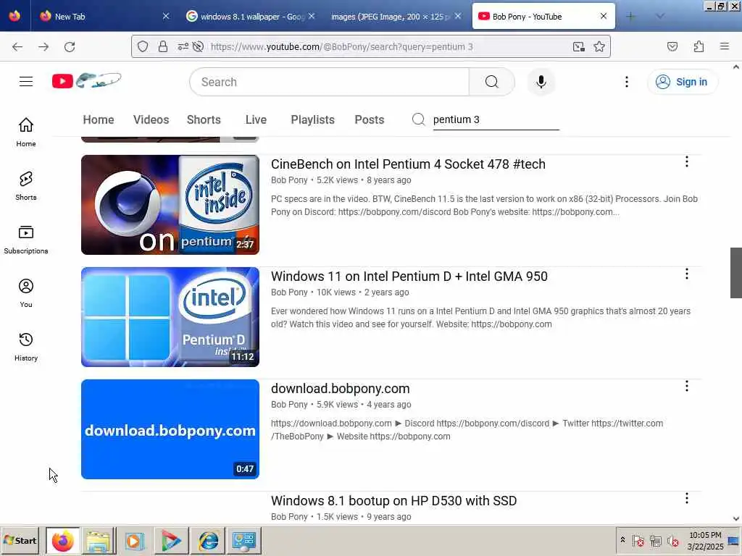Open a new Firefox tab
This screenshot has height=556, width=742.
click(x=631, y=16)
